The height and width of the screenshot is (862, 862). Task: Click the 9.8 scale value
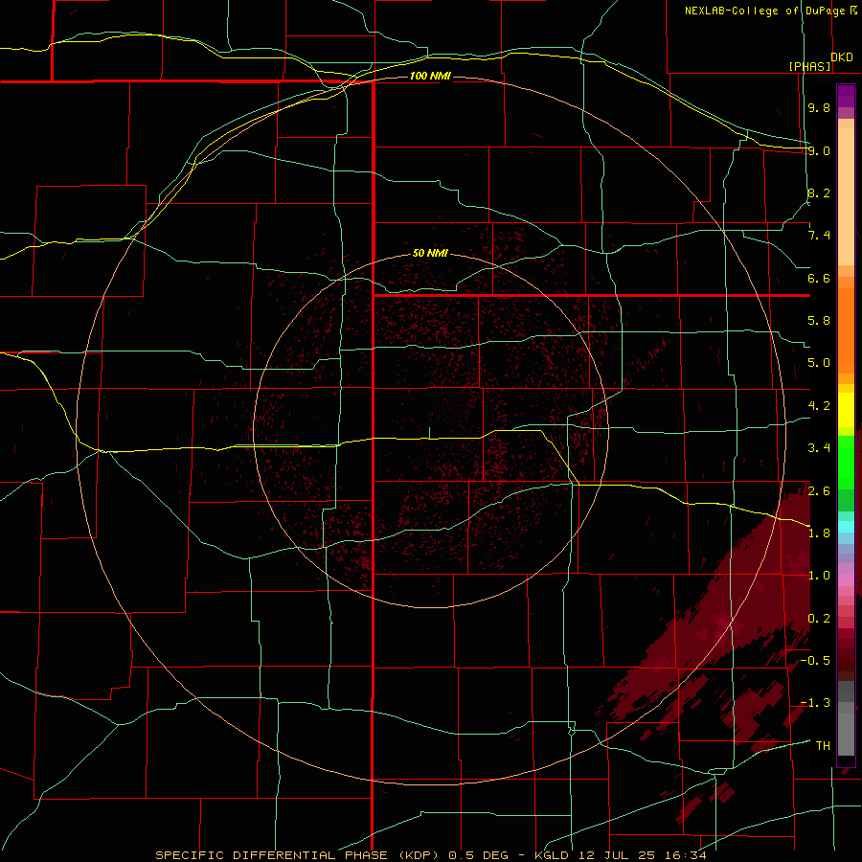click(x=819, y=107)
